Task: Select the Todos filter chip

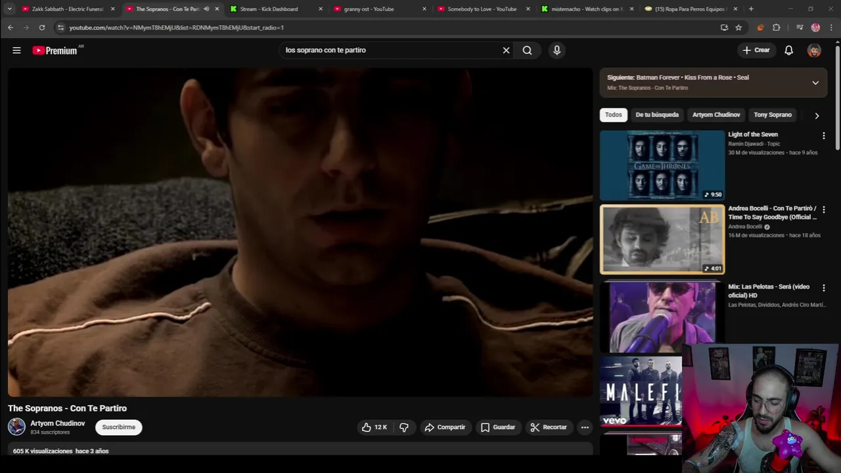Action: 614,115
